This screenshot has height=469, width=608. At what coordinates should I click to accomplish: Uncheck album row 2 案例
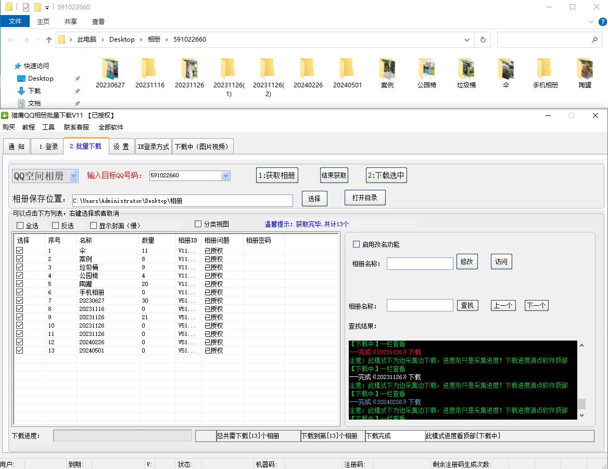[x=19, y=259]
